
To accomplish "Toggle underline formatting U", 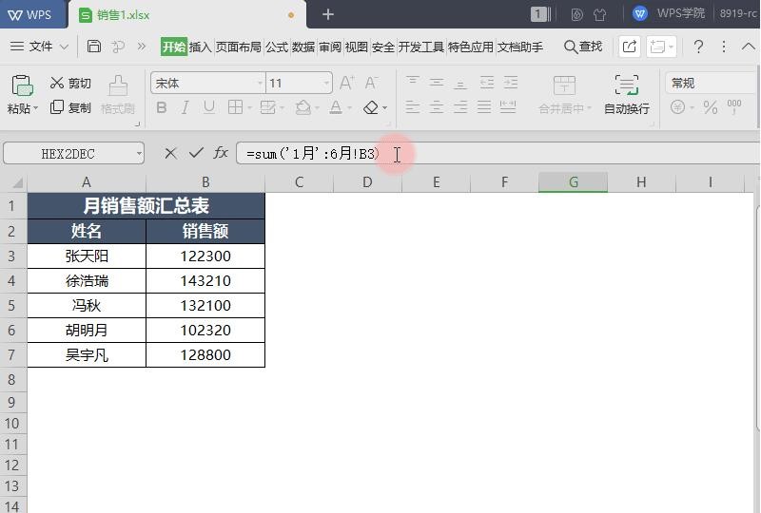I will [x=209, y=108].
